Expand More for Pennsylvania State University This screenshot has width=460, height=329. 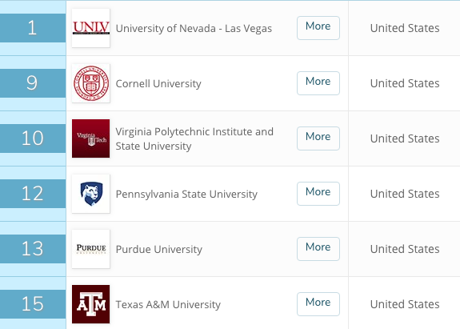[x=318, y=194]
